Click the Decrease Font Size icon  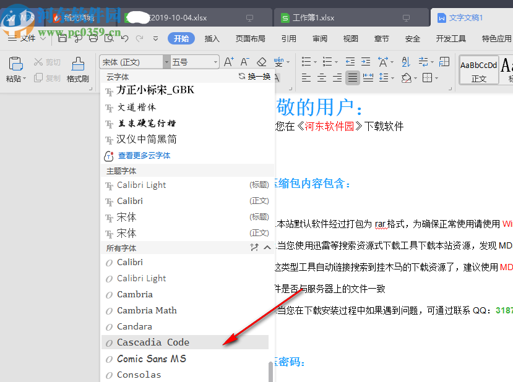point(245,62)
